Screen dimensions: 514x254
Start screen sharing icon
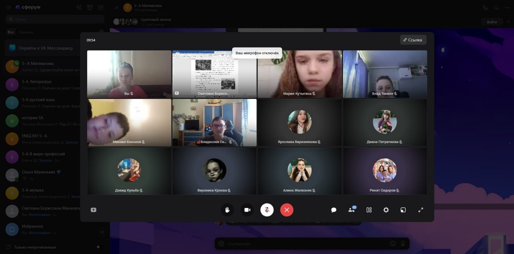(94, 210)
